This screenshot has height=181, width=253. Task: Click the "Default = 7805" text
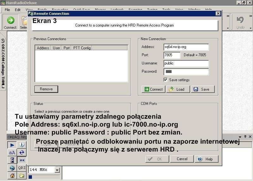195,55
